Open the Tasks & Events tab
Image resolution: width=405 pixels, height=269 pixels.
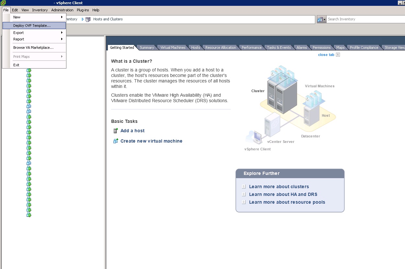[279, 48]
